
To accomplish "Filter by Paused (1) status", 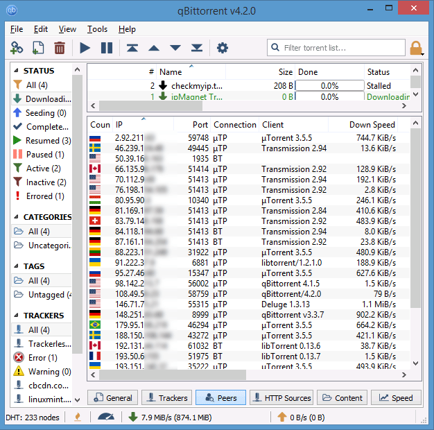I will pos(42,154).
